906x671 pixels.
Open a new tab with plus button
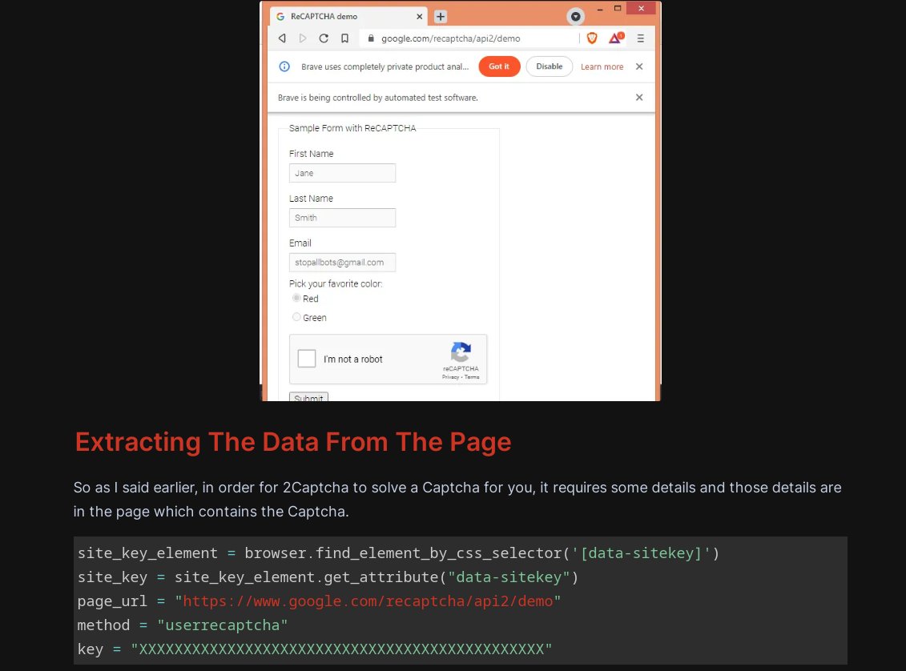pyautogui.click(x=441, y=17)
